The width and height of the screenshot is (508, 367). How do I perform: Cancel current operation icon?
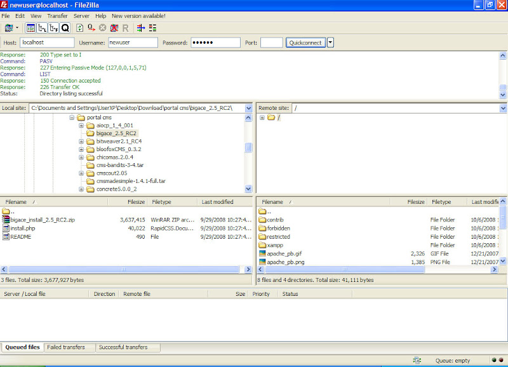103,28
